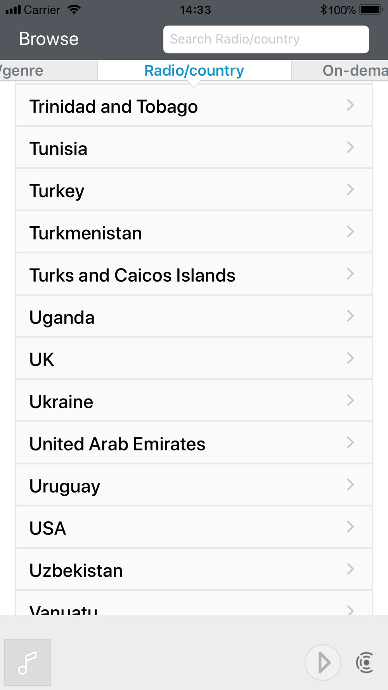Select Ukraine from the country list
This screenshot has height=690, width=388.
click(194, 401)
